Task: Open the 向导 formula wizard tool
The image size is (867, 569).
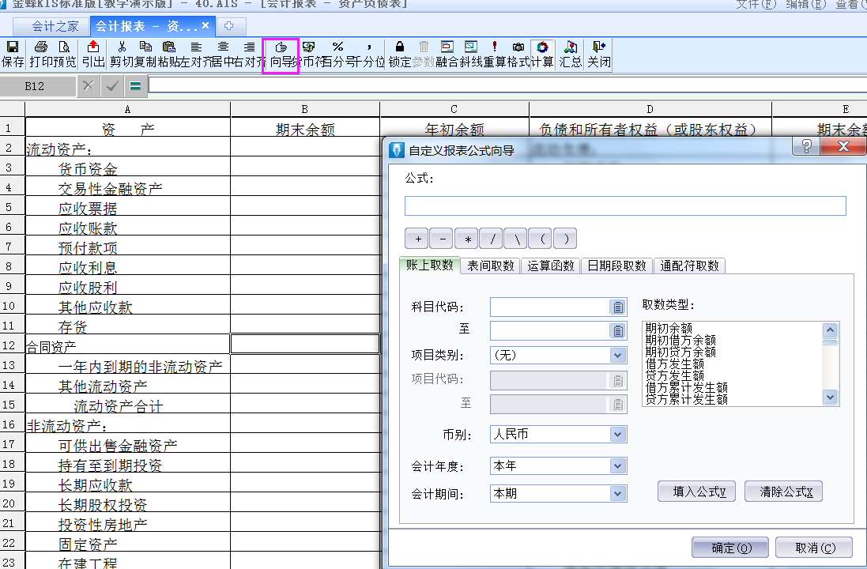Action: [281, 54]
